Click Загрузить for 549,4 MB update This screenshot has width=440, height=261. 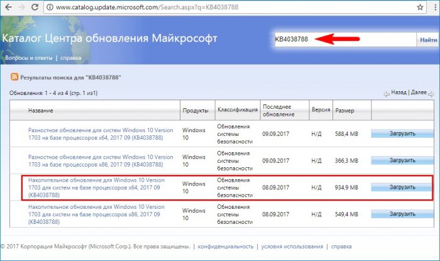point(402,214)
